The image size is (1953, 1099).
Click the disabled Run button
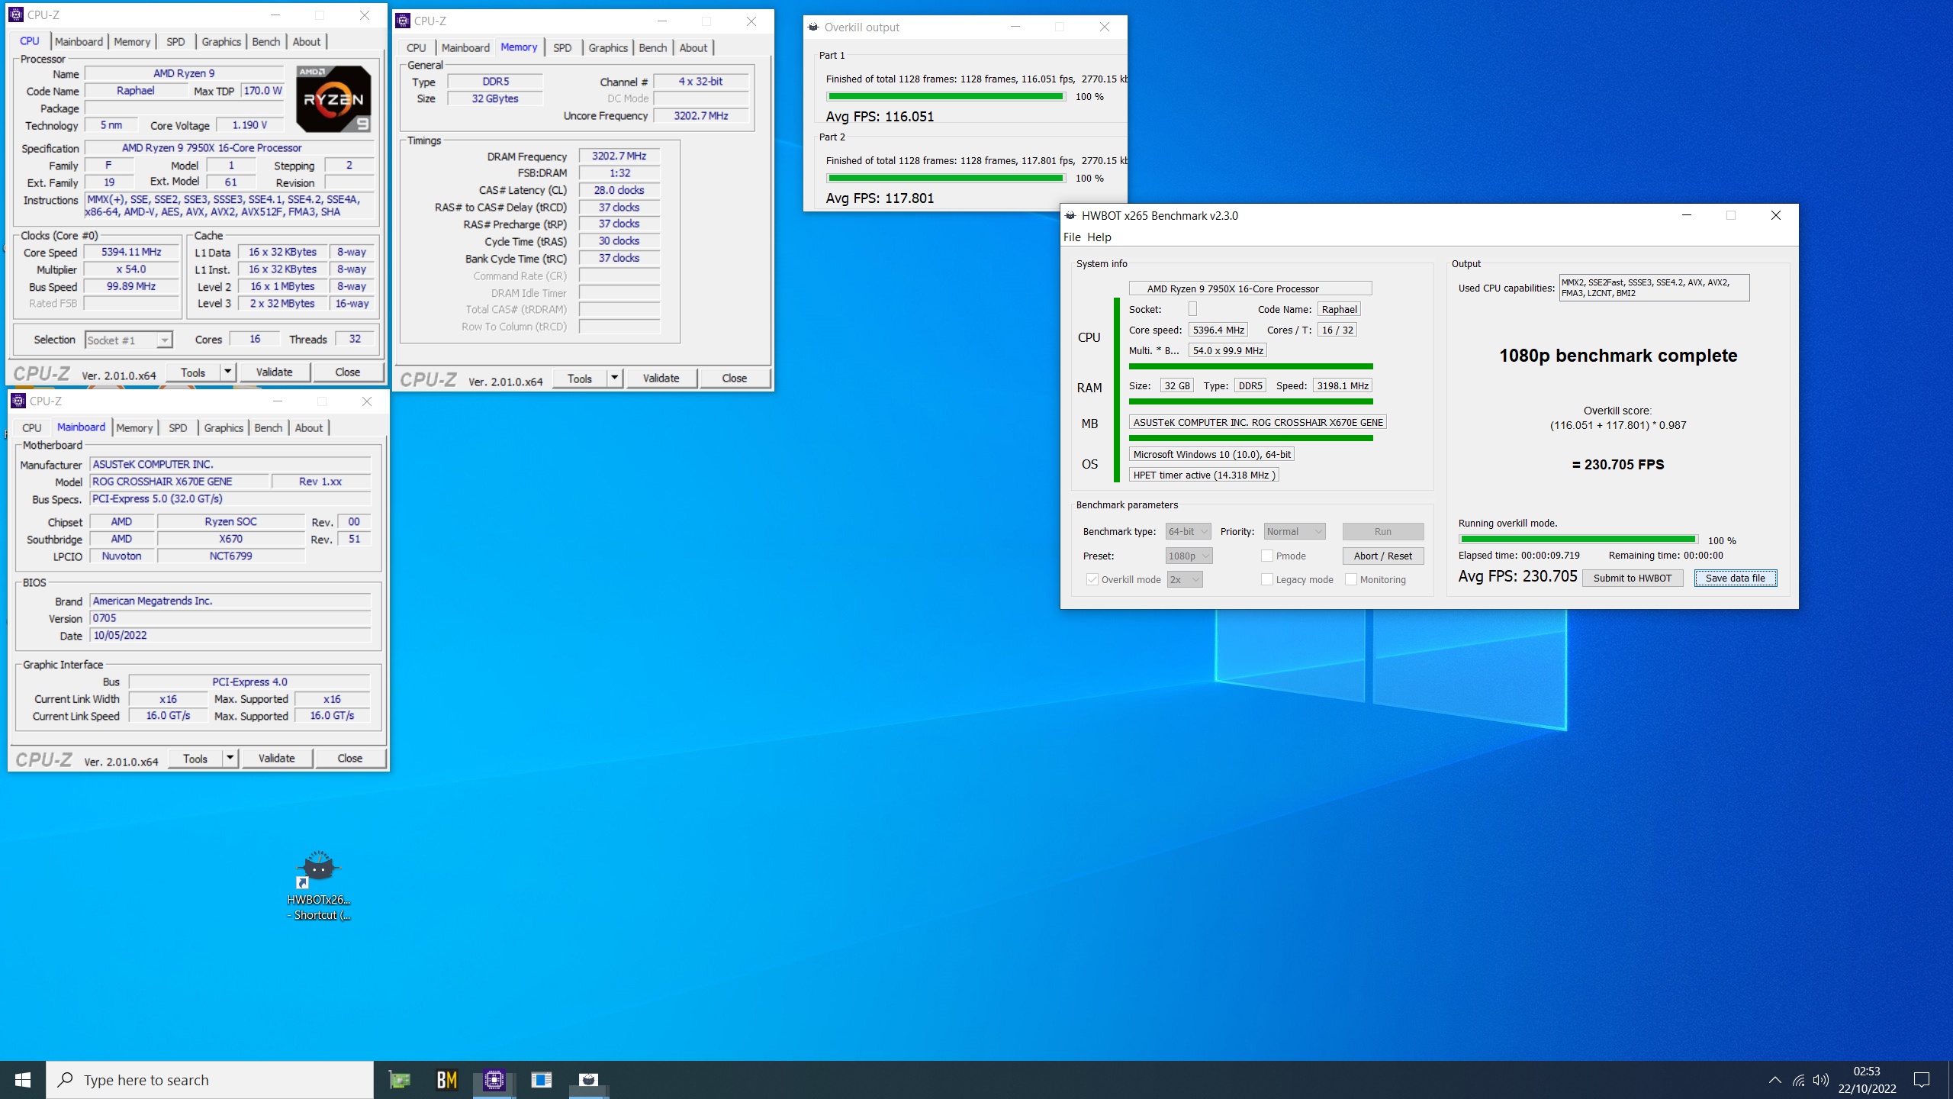pos(1383,531)
